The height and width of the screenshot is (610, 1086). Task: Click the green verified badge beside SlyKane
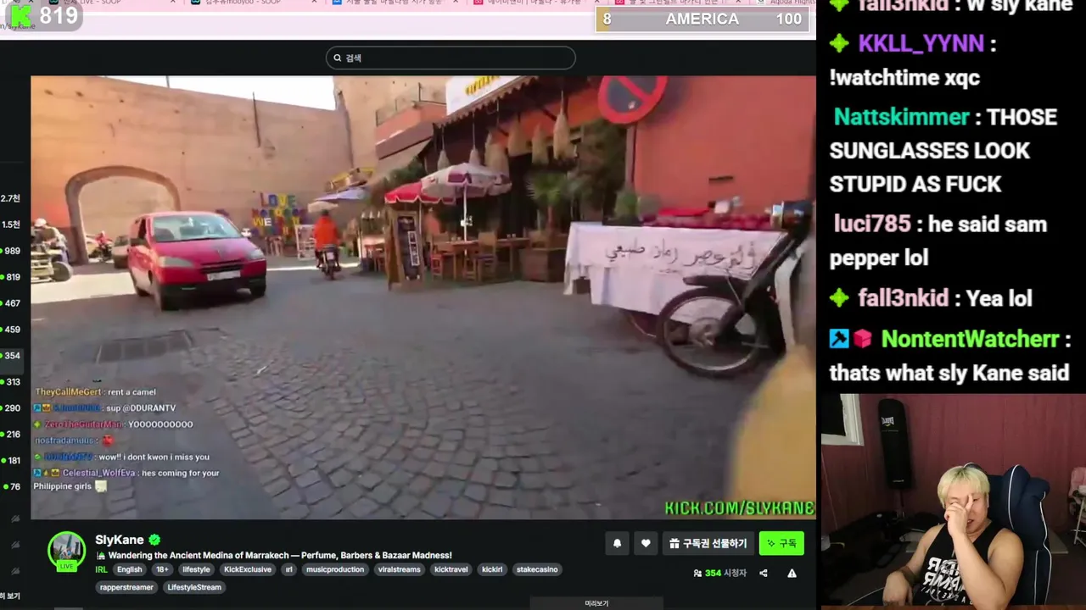click(x=154, y=540)
